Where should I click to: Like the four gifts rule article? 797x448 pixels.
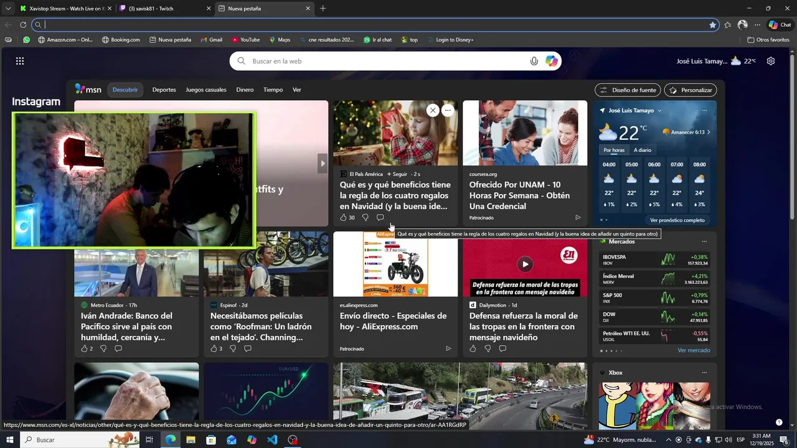pyautogui.click(x=343, y=218)
